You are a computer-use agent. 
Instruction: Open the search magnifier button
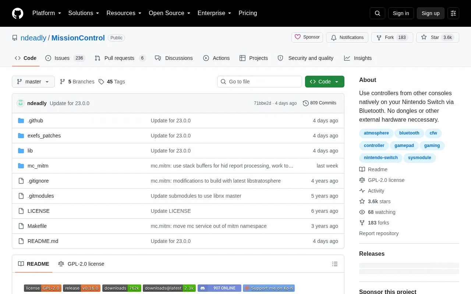point(378,13)
